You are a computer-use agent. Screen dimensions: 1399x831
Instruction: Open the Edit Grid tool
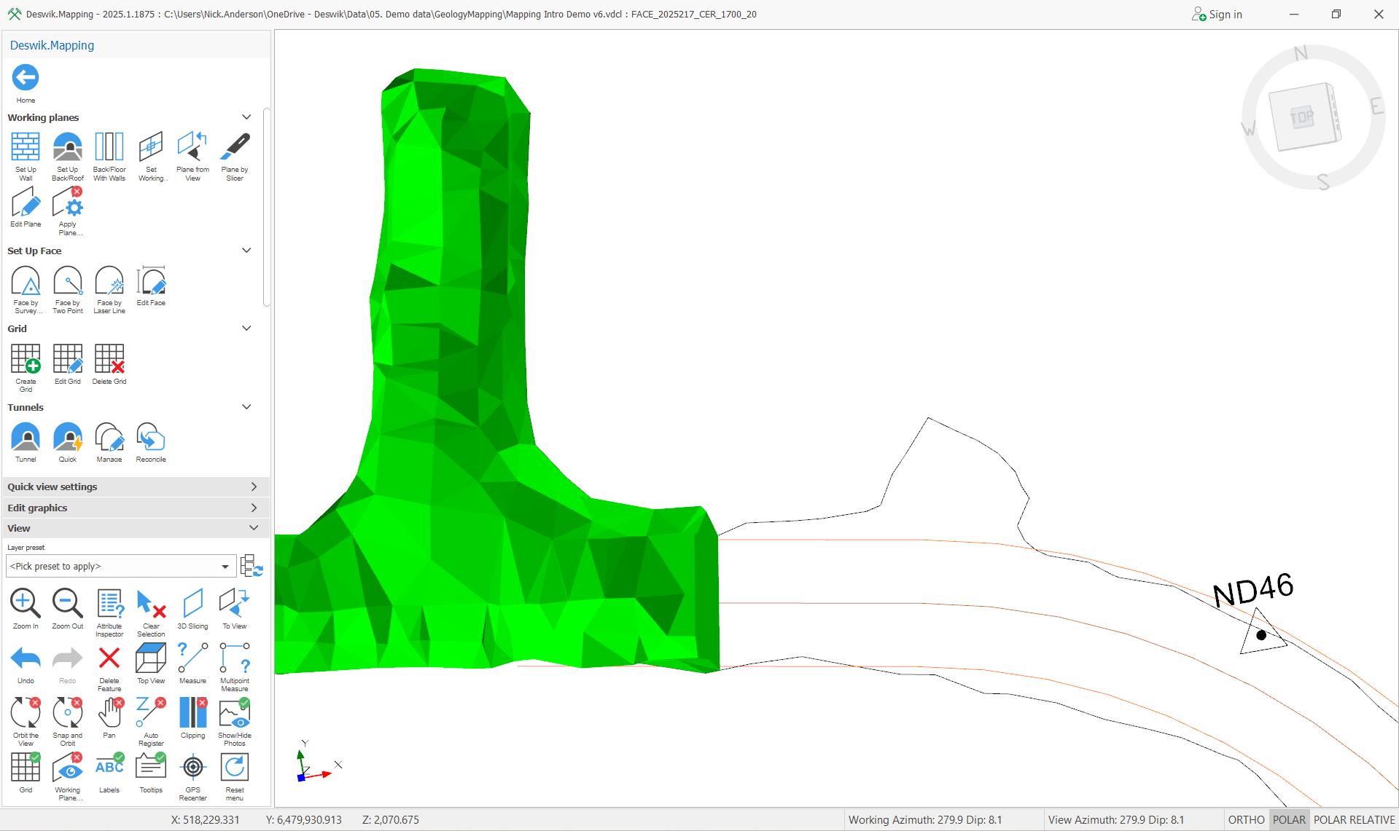pyautogui.click(x=68, y=364)
